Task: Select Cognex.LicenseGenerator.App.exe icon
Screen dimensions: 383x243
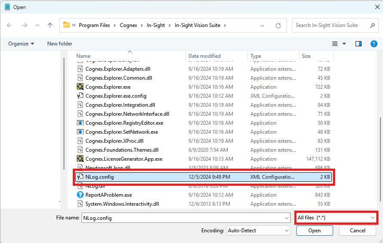Action: 80,159
